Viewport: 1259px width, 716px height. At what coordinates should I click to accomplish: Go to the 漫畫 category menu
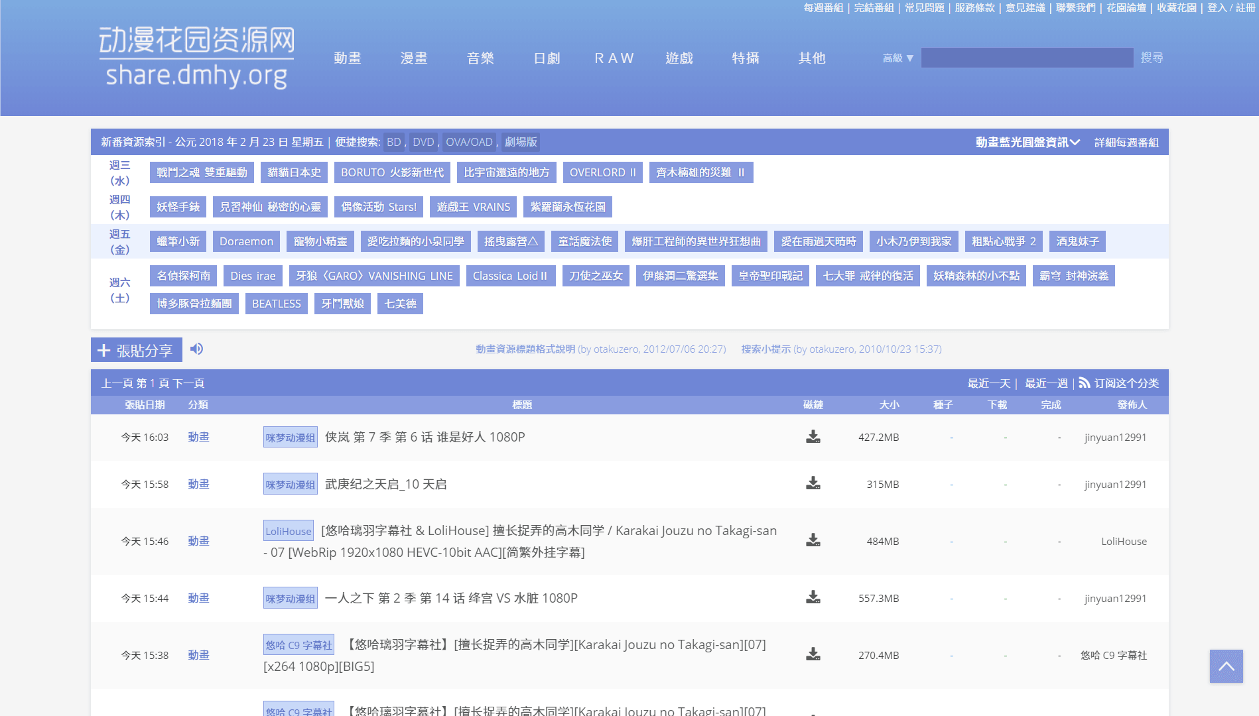coord(414,58)
